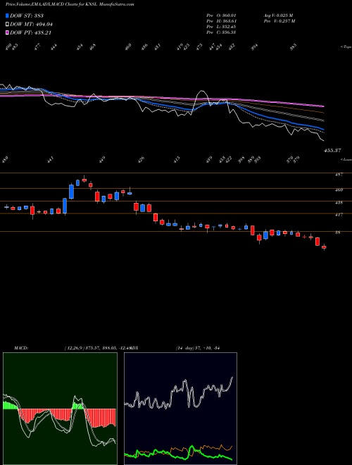Click the Pre L: 352.45 value

pyautogui.click(x=221, y=26)
